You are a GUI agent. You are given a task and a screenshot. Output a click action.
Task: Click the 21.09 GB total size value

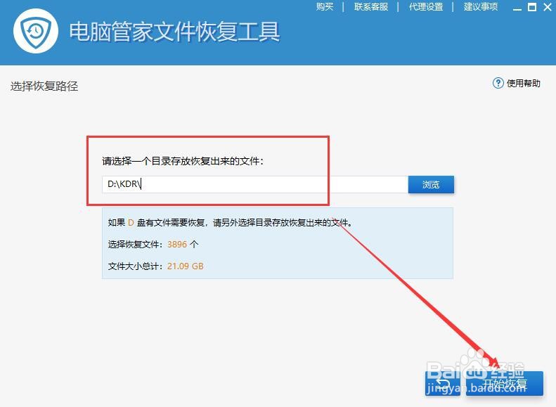(x=185, y=266)
